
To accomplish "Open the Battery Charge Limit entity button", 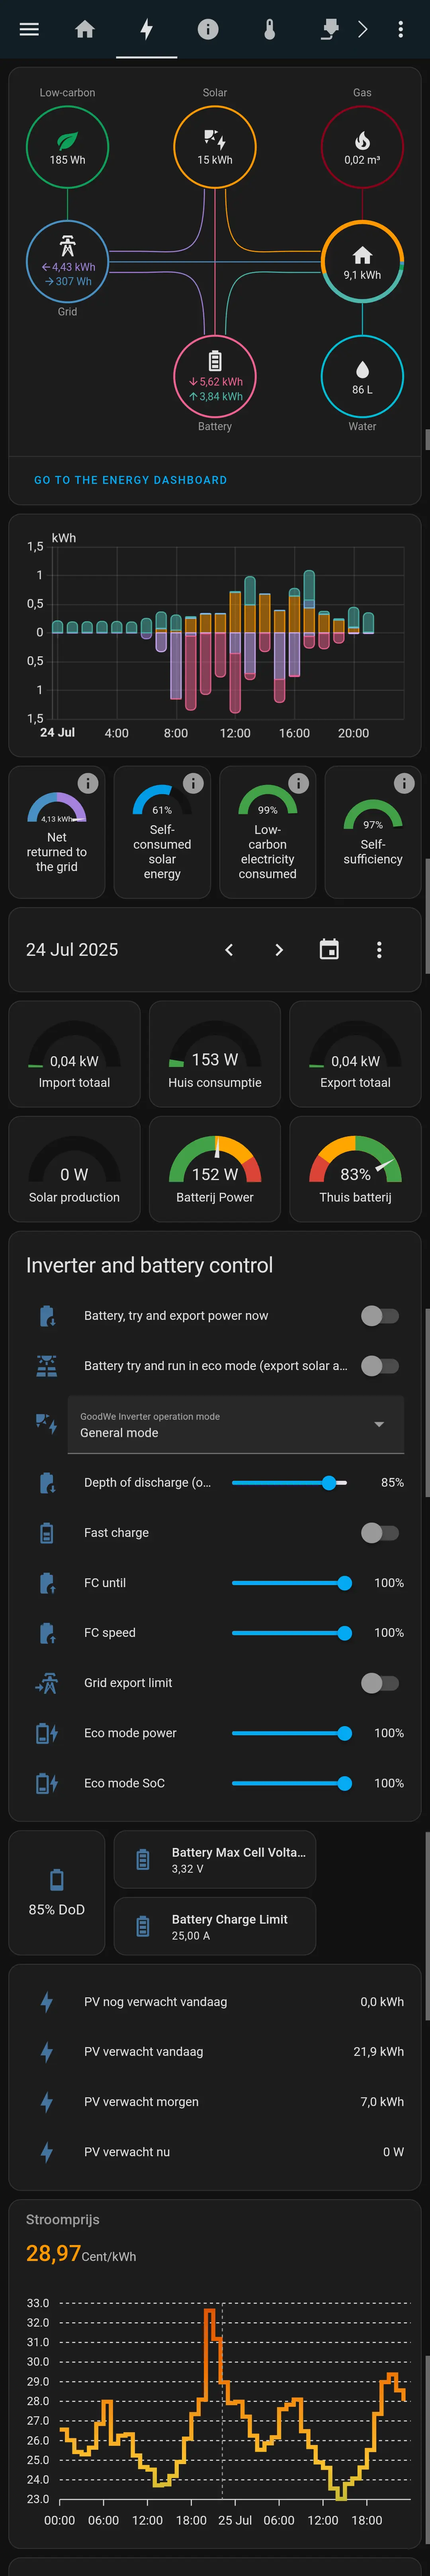I will point(215,1926).
